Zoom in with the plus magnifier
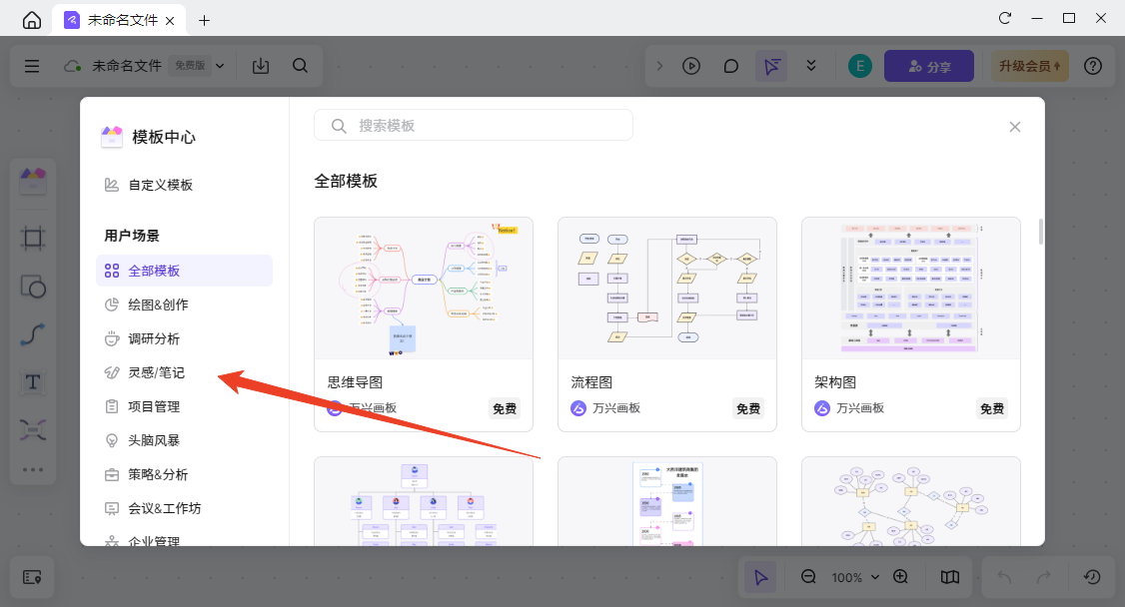Viewport: 1125px width, 607px height. pyautogui.click(x=900, y=577)
